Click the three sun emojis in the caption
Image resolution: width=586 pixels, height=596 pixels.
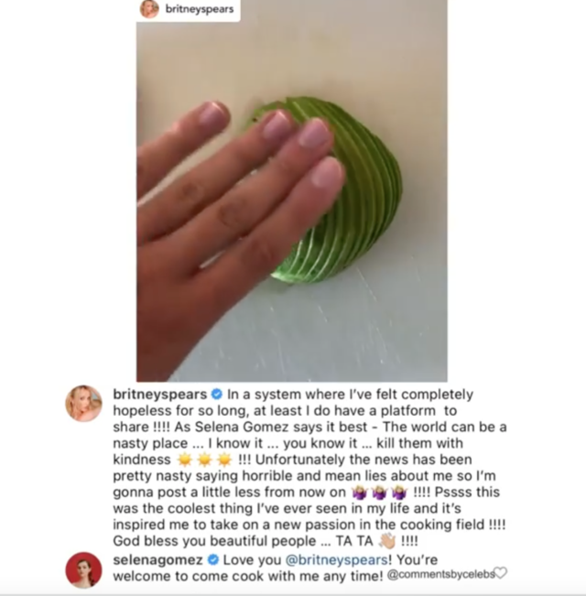(204, 460)
